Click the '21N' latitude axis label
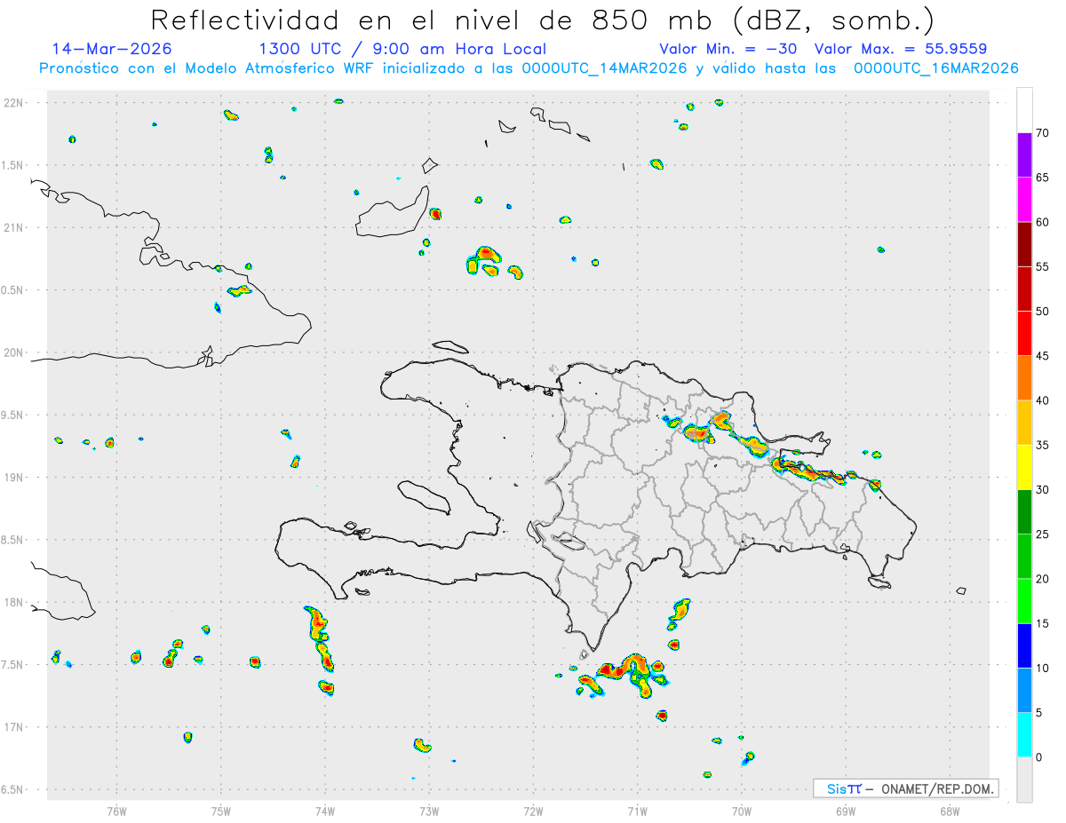This screenshot has height=823, width=1066. (13, 227)
